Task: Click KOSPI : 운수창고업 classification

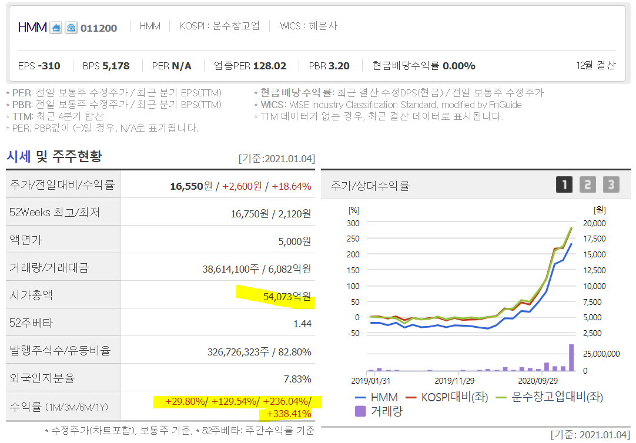Action: click(219, 26)
